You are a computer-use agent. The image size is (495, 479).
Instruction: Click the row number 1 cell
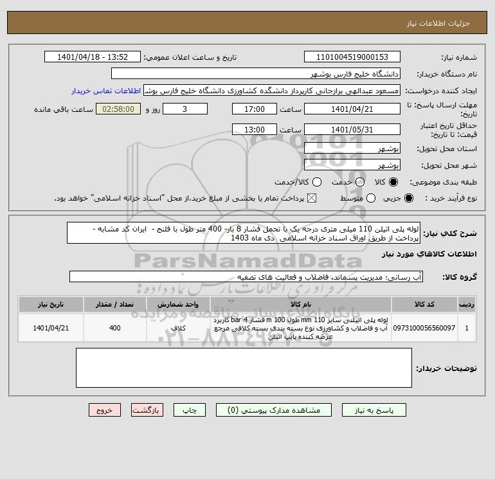coord(467,328)
